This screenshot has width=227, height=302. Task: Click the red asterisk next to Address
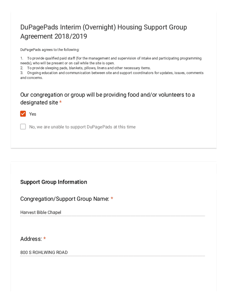point(45,239)
